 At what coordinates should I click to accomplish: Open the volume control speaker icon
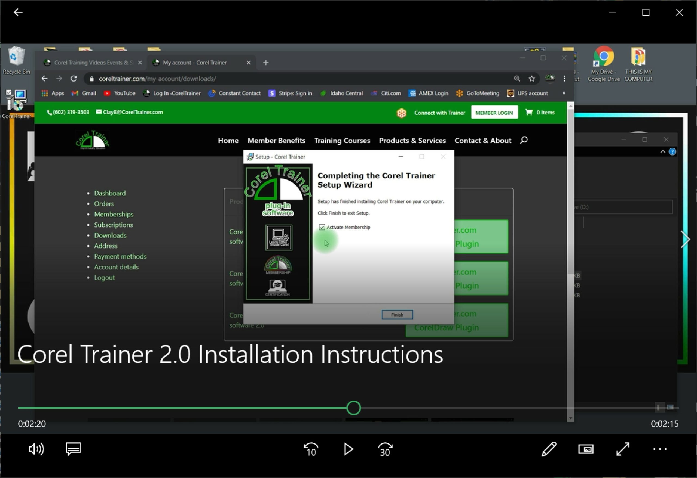coord(36,449)
